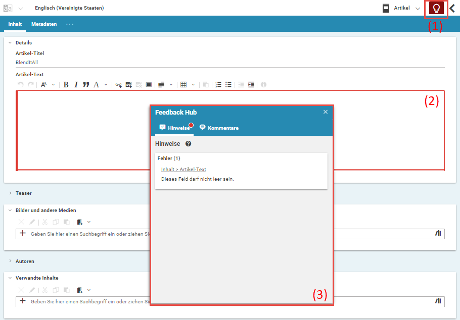Increase text indent with the indent icon

(251, 84)
